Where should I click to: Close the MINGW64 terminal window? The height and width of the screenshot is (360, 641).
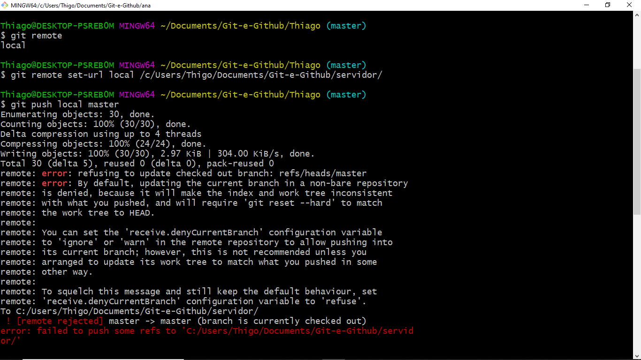630,5
